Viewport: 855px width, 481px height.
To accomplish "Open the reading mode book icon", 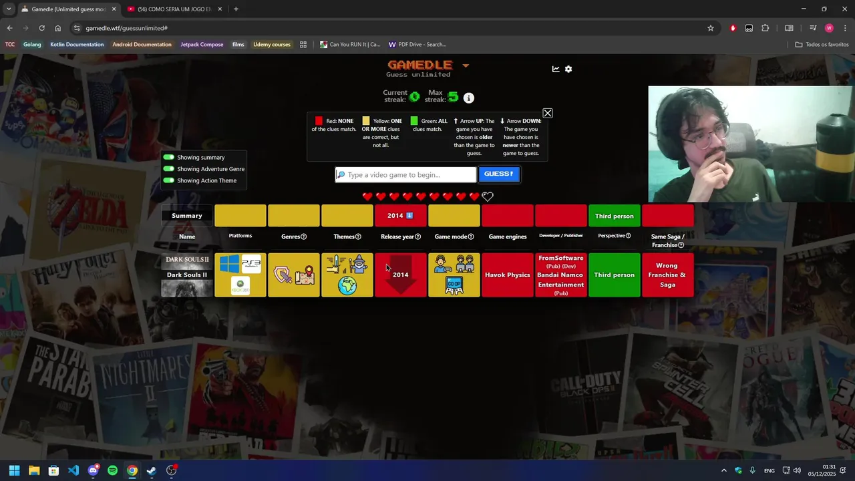I will [x=789, y=28].
